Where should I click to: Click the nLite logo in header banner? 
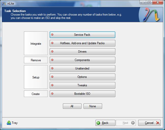[151, 15]
